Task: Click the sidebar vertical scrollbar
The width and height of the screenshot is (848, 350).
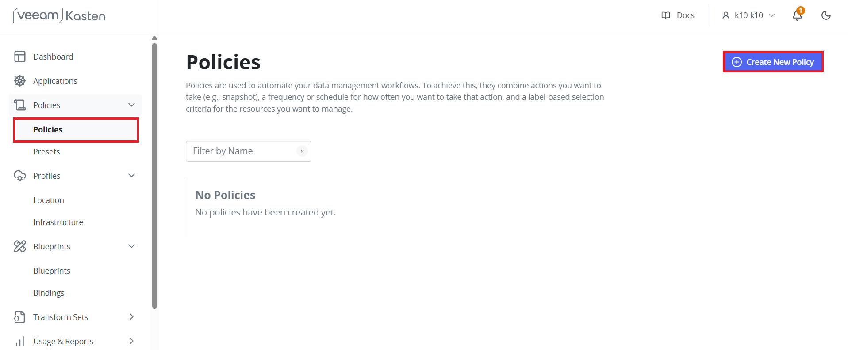Action: pyautogui.click(x=154, y=176)
